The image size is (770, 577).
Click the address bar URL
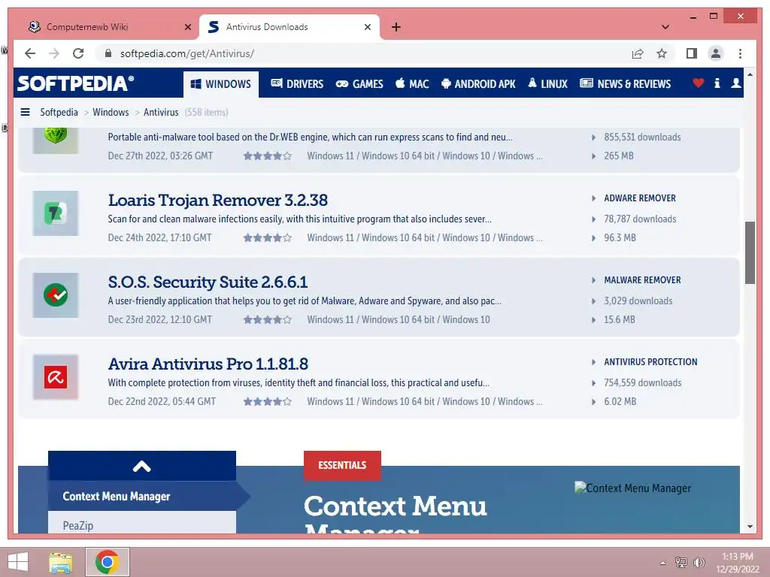tap(187, 53)
